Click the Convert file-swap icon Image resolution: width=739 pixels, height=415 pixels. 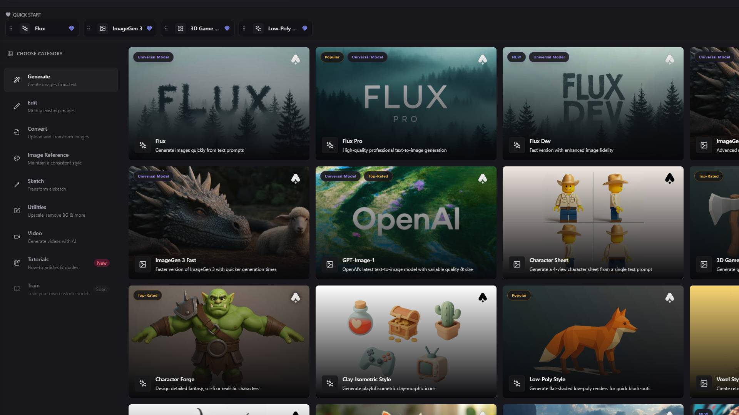(17, 132)
